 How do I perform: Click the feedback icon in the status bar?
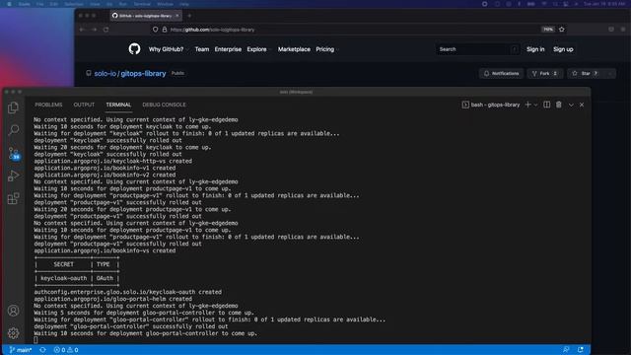(x=566, y=350)
